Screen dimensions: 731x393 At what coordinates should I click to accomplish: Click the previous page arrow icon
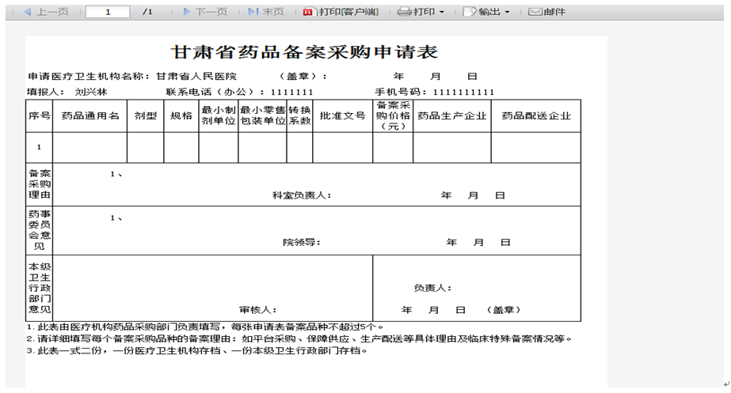point(28,12)
